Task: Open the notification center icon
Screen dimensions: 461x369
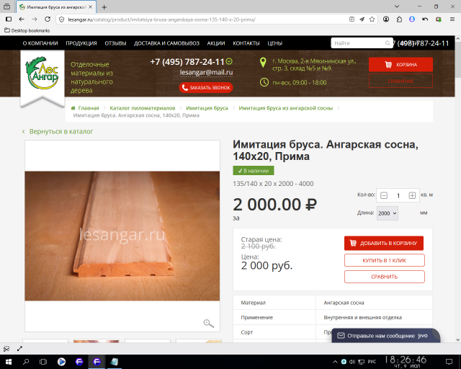Action: 449,362
